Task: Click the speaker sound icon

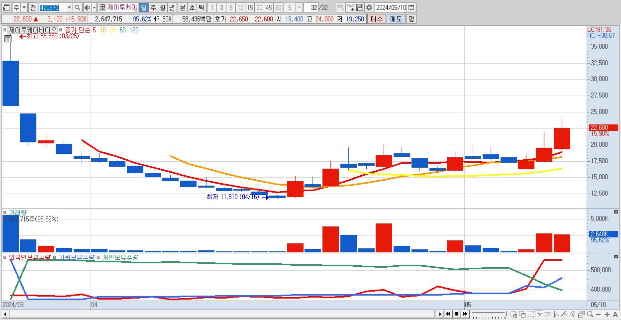Action: tap(87, 7)
